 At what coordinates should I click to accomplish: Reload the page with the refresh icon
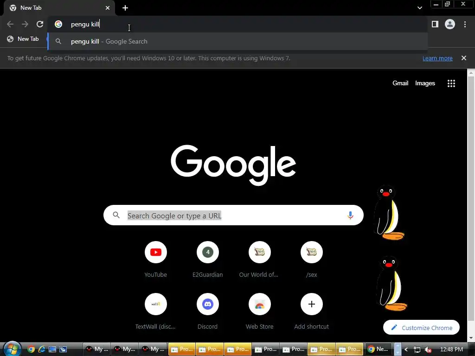(40, 24)
